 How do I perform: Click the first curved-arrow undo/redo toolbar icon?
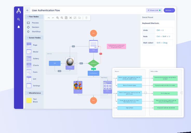[x=49, y=18]
